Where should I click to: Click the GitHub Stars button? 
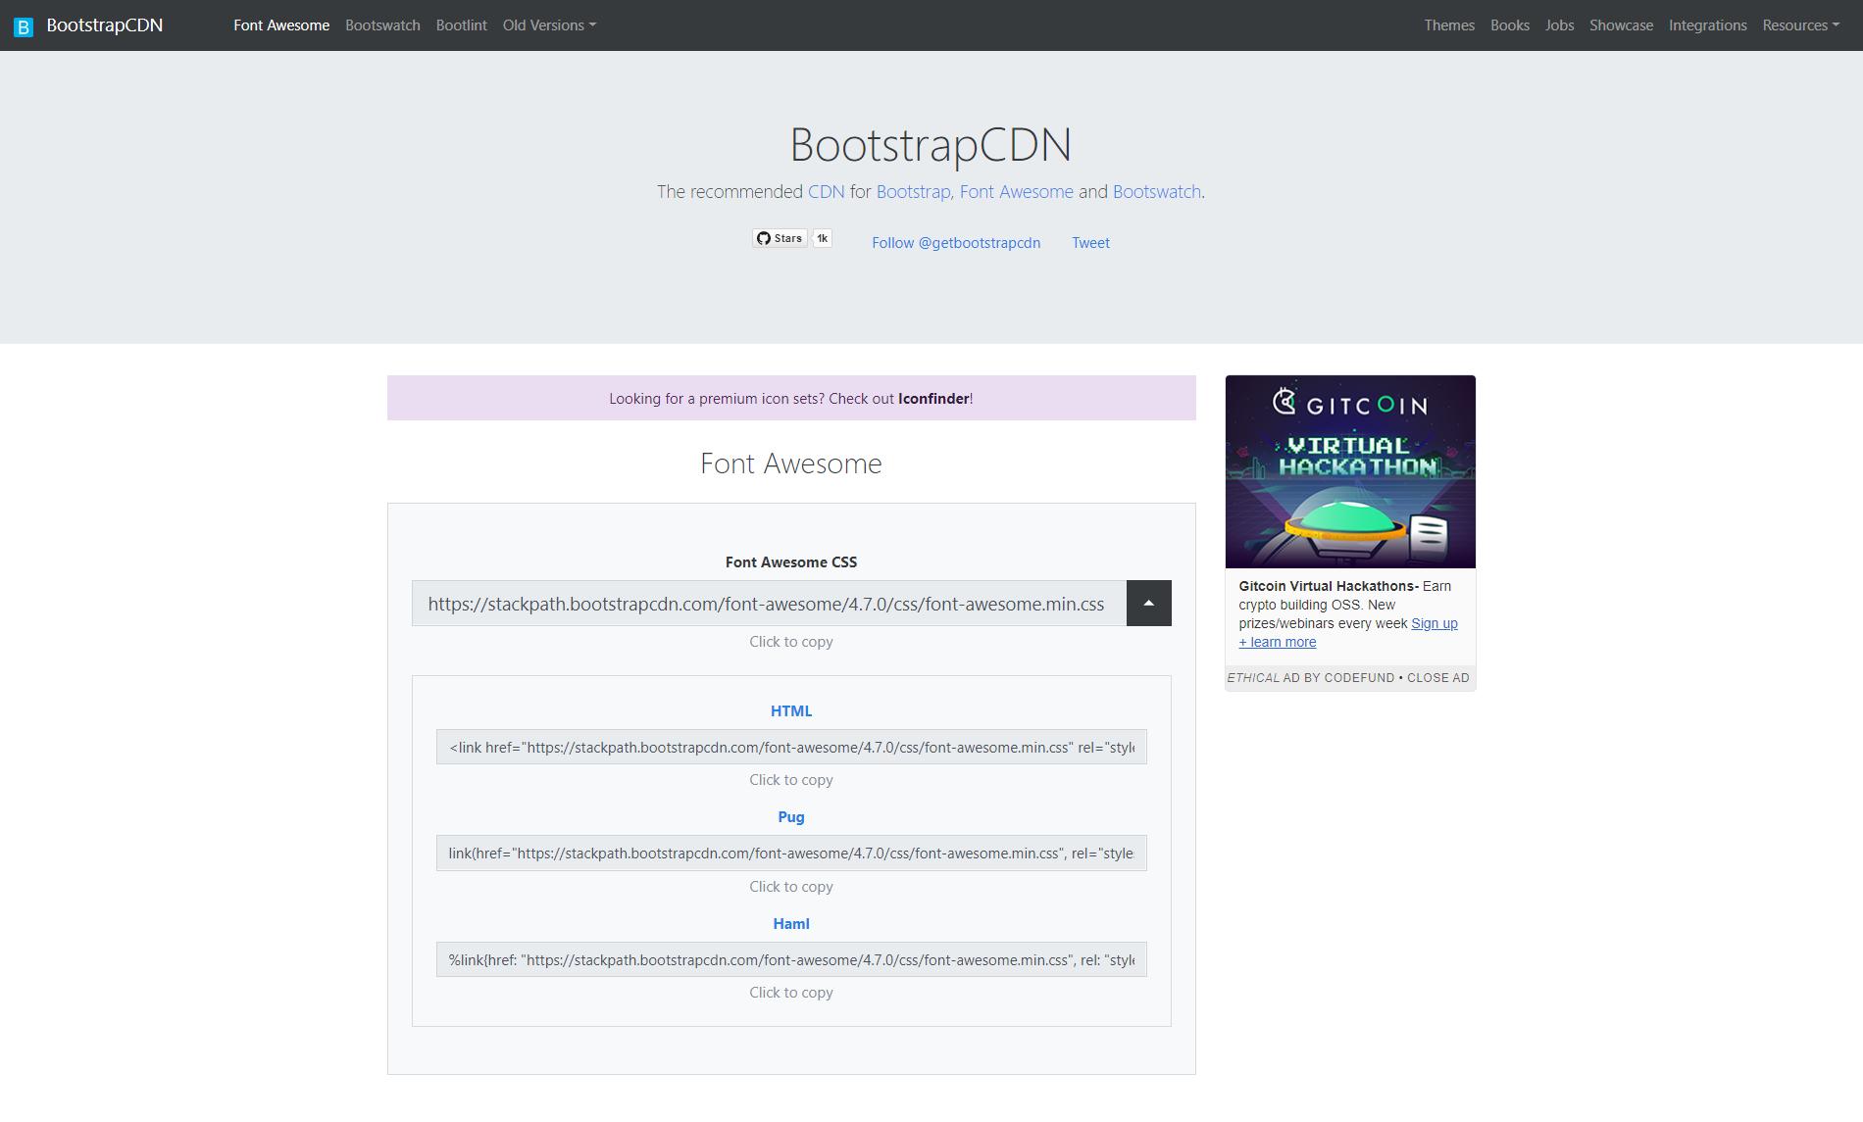[x=780, y=238]
